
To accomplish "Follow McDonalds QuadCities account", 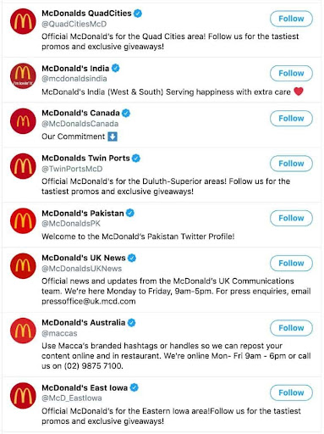I will coord(291,19).
